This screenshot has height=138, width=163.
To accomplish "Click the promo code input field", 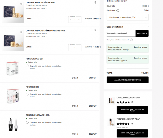I will (121, 33).
